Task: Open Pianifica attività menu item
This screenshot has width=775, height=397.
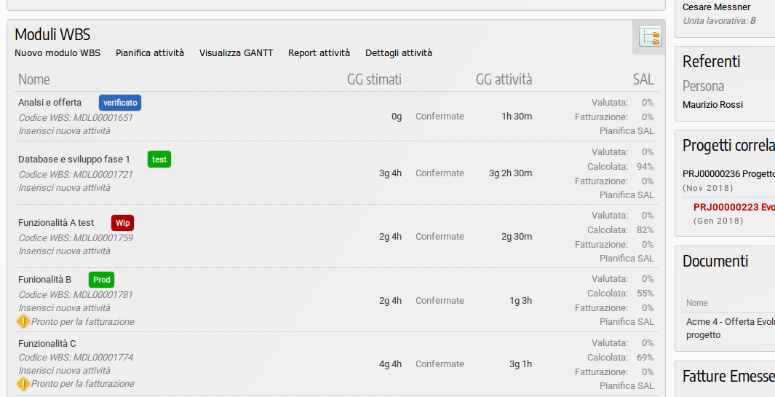Action: tap(150, 53)
